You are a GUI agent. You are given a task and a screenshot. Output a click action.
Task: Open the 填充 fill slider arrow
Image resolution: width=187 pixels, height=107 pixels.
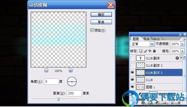tap(182, 51)
